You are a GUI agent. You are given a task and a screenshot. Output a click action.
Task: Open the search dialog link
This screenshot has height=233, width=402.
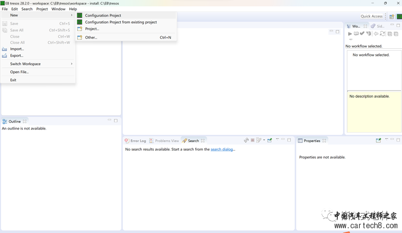click(x=222, y=149)
